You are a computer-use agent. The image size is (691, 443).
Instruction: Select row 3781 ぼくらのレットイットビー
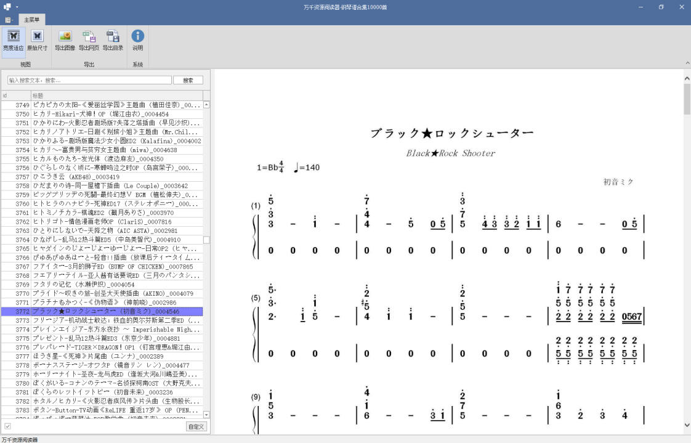pyautogui.click(x=102, y=392)
